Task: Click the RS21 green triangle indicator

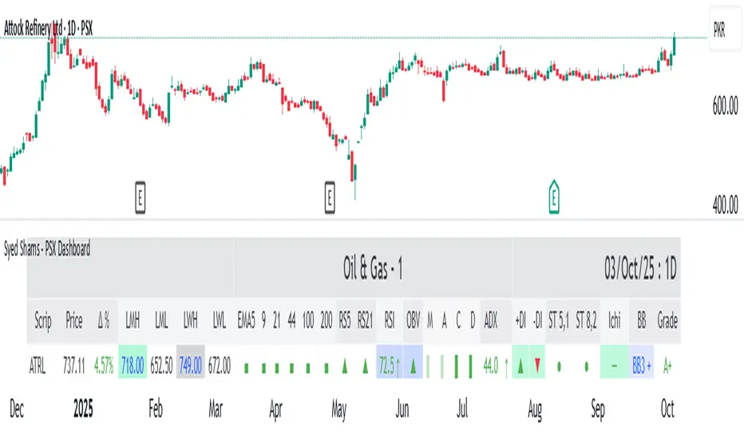Action: (x=366, y=366)
